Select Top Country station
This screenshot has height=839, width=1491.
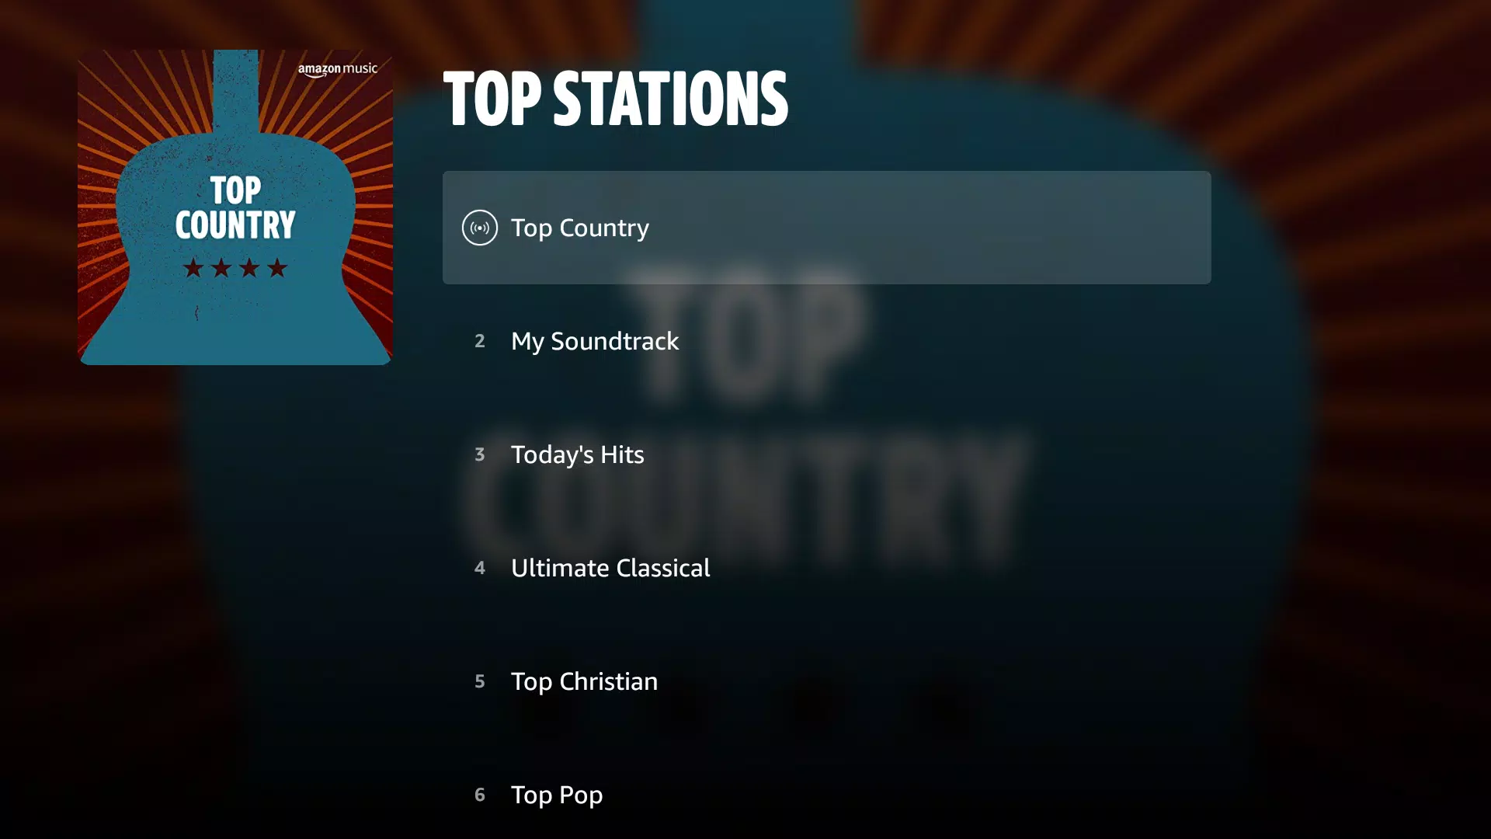(x=826, y=226)
